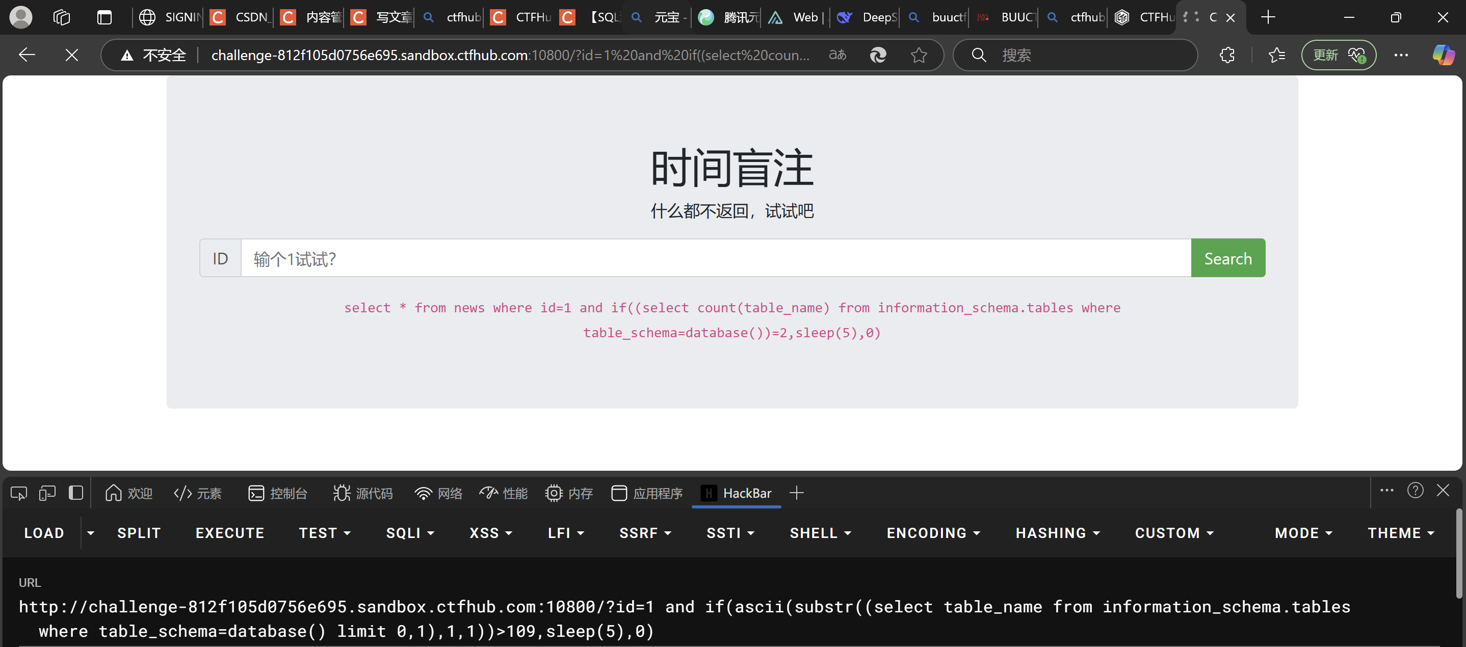Open DevTools help question mark icon

pyautogui.click(x=1415, y=491)
